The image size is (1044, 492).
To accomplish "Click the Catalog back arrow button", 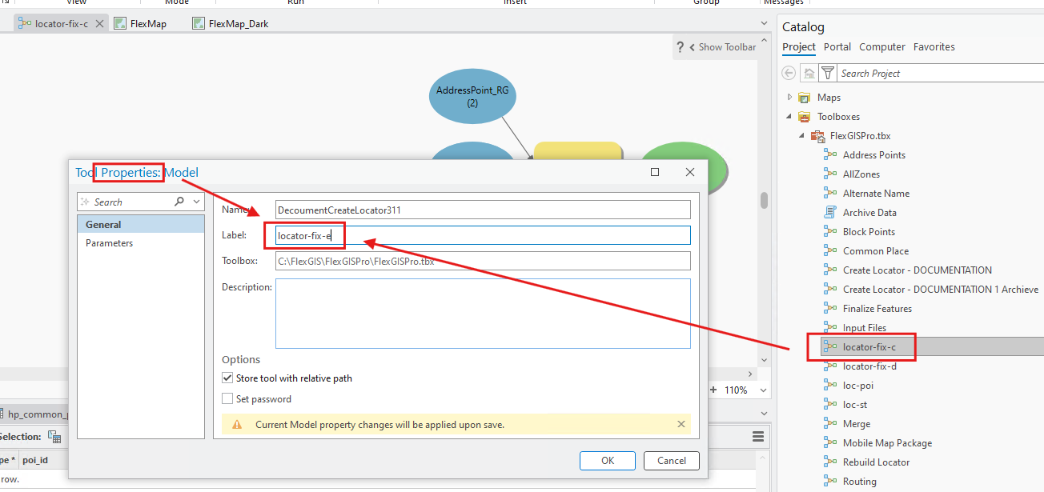I will (x=789, y=73).
